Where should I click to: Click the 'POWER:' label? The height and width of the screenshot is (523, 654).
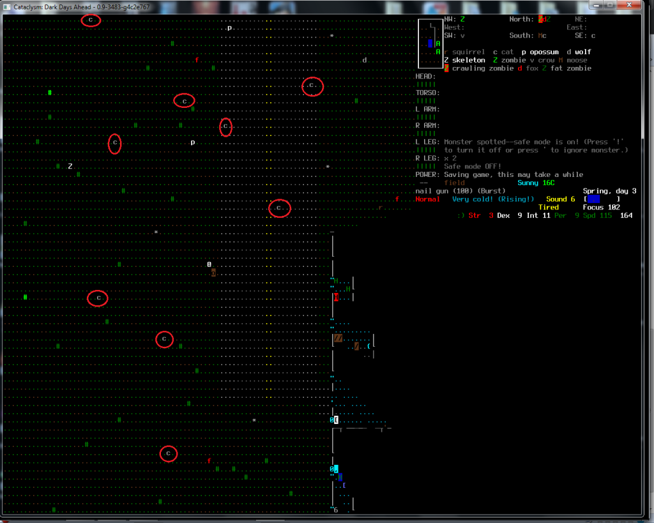(x=427, y=175)
